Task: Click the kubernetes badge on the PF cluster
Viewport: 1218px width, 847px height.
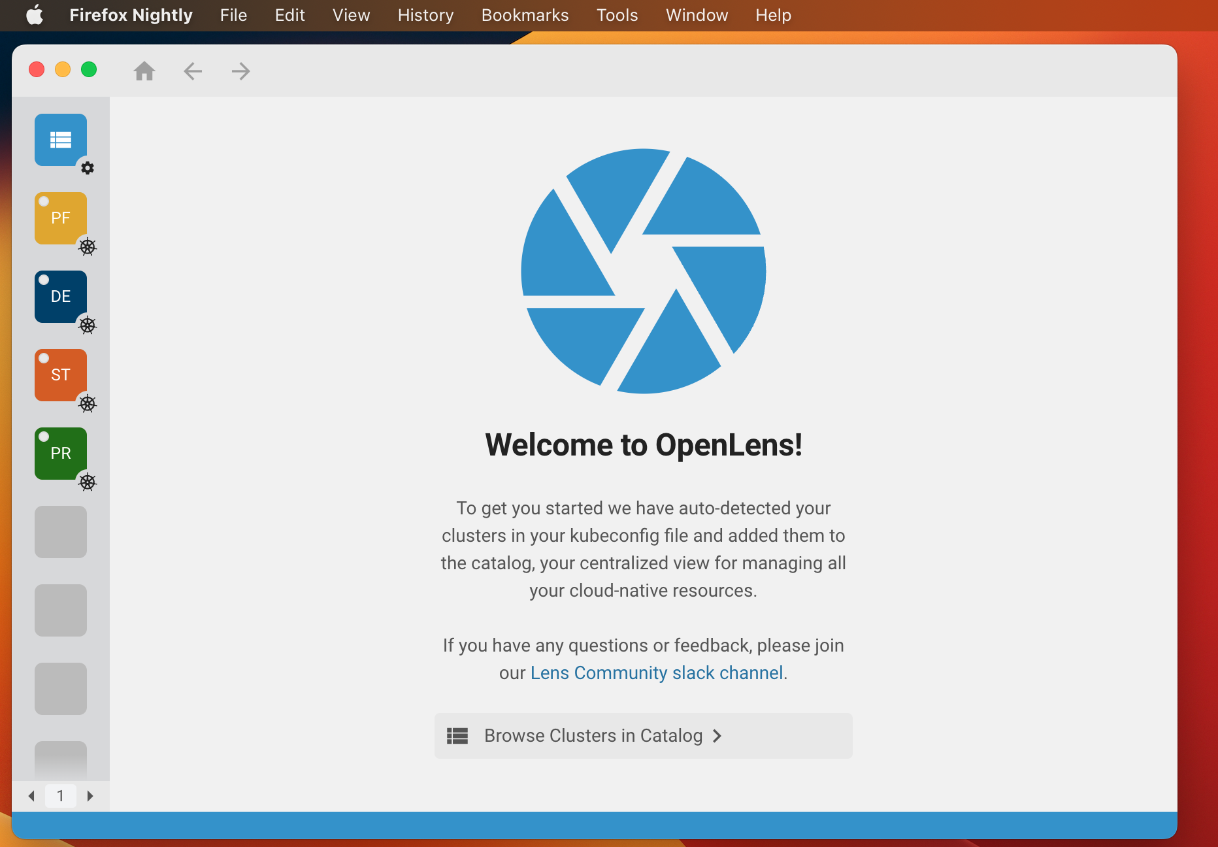Action: (x=88, y=248)
